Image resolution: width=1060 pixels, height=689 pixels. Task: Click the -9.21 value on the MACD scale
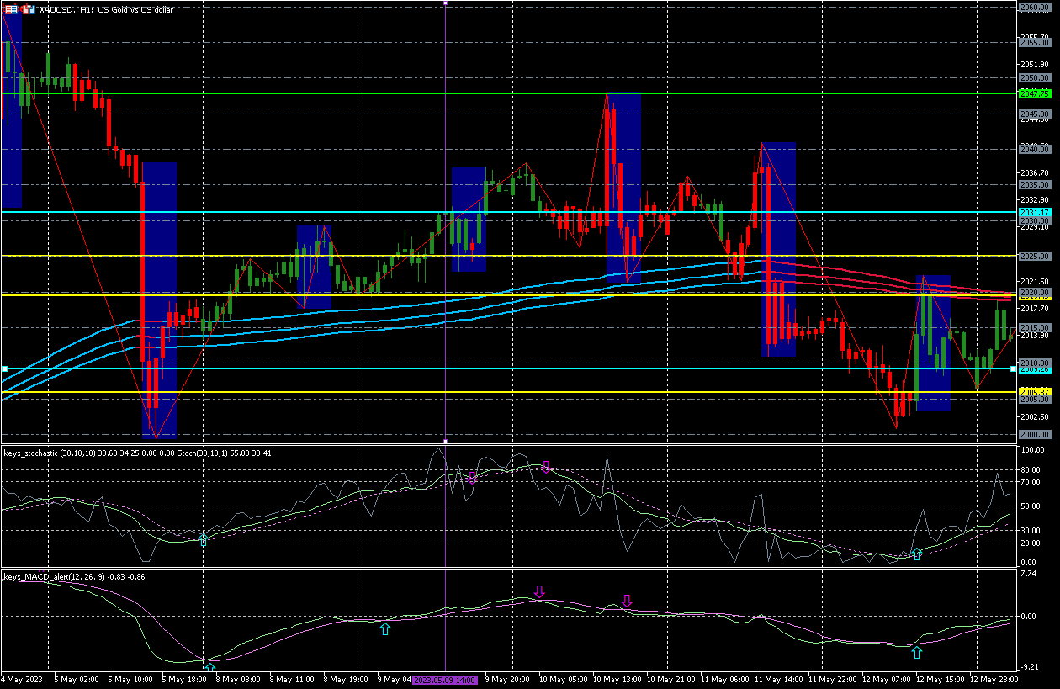tap(1029, 667)
